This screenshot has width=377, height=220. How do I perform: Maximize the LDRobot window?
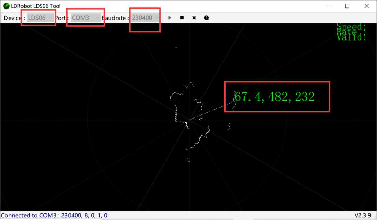347,6
